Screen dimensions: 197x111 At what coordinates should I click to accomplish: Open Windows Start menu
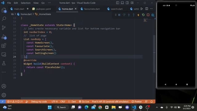pos(50,107)
